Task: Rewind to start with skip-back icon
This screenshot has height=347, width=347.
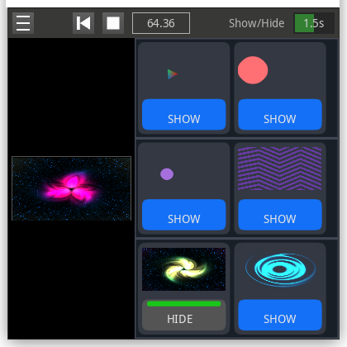Action: 83,23
